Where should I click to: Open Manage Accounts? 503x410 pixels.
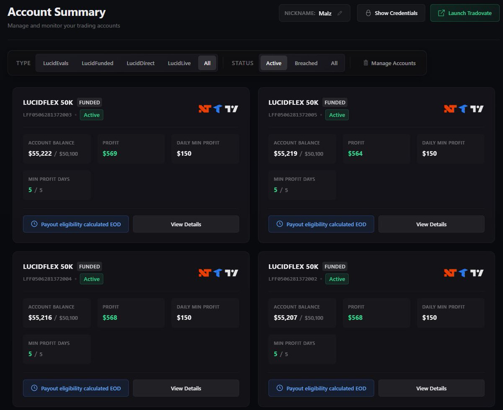coord(389,63)
